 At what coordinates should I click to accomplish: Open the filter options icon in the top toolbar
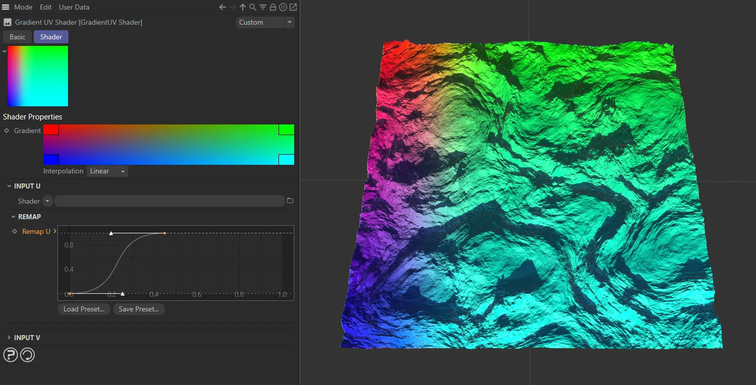262,7
